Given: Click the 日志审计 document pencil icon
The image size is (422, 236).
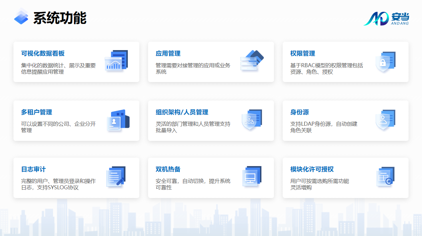Looking at the screenshot, I should [116, 177].
